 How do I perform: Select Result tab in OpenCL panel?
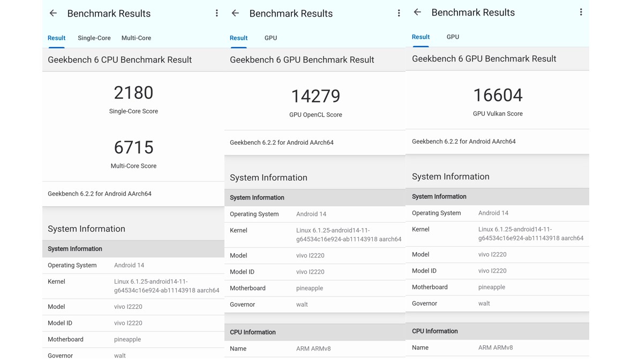pyautogui.click(x=239, y=38)
